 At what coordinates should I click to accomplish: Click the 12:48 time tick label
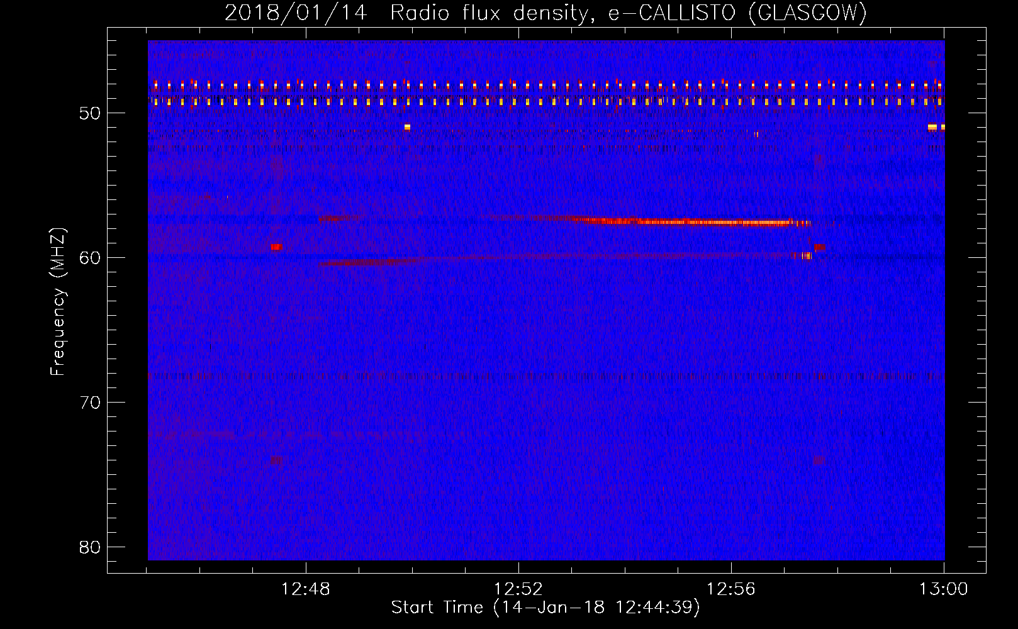pos(306,589)
